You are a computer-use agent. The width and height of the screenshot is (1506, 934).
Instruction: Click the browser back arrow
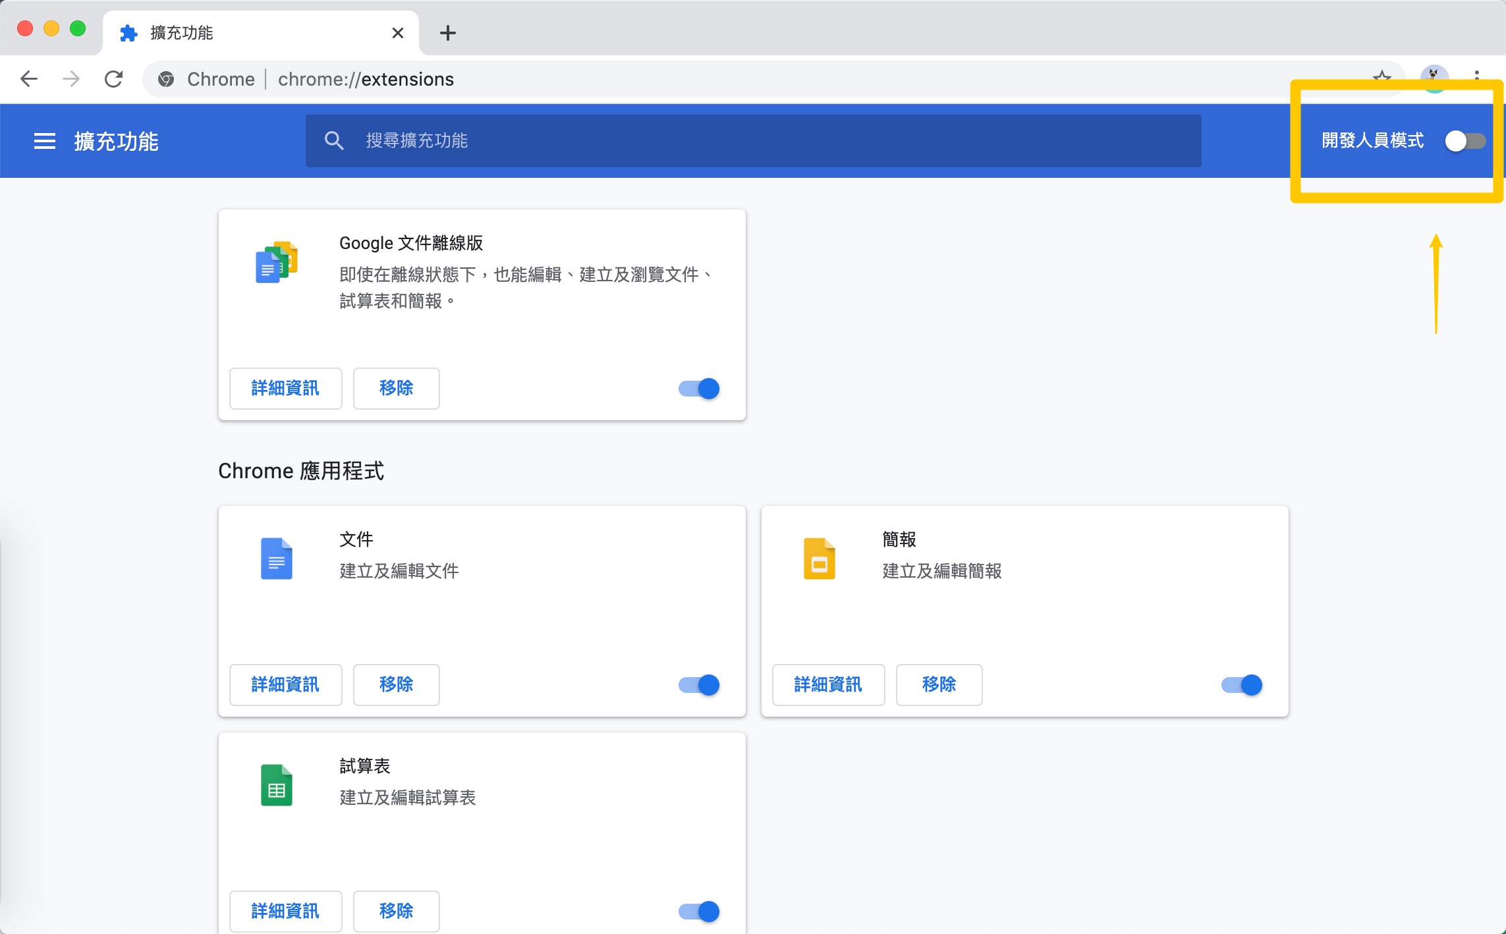coord(29,79)
